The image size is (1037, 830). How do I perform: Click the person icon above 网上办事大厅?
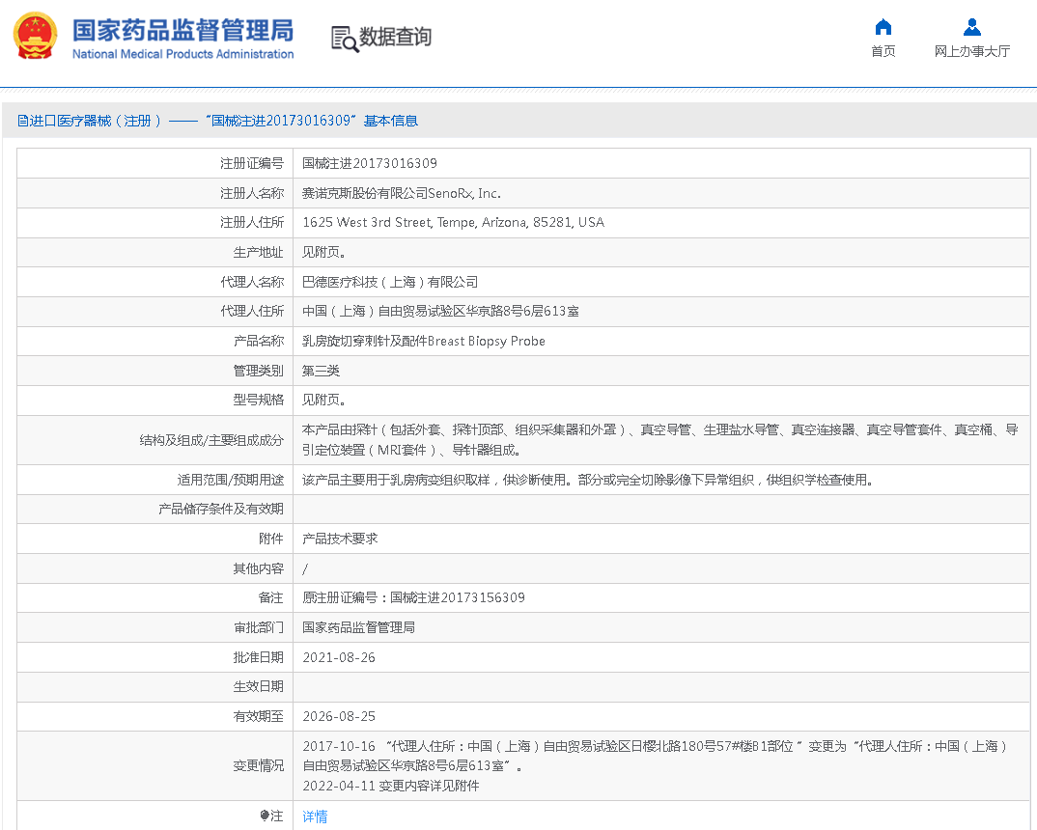click(972, 27)
